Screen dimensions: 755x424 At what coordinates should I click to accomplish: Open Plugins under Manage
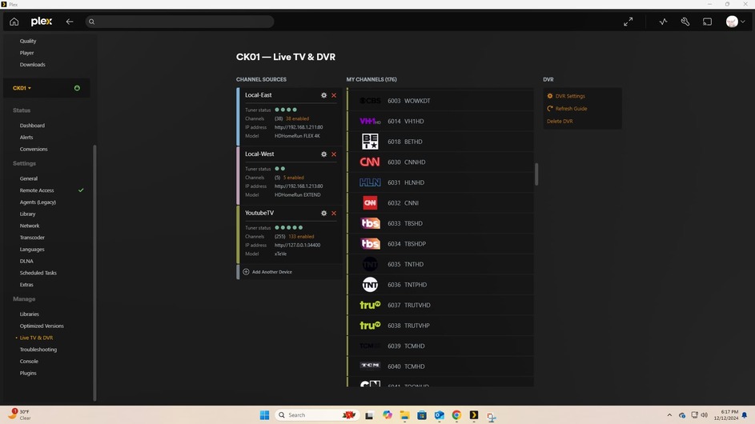(28, 373)
